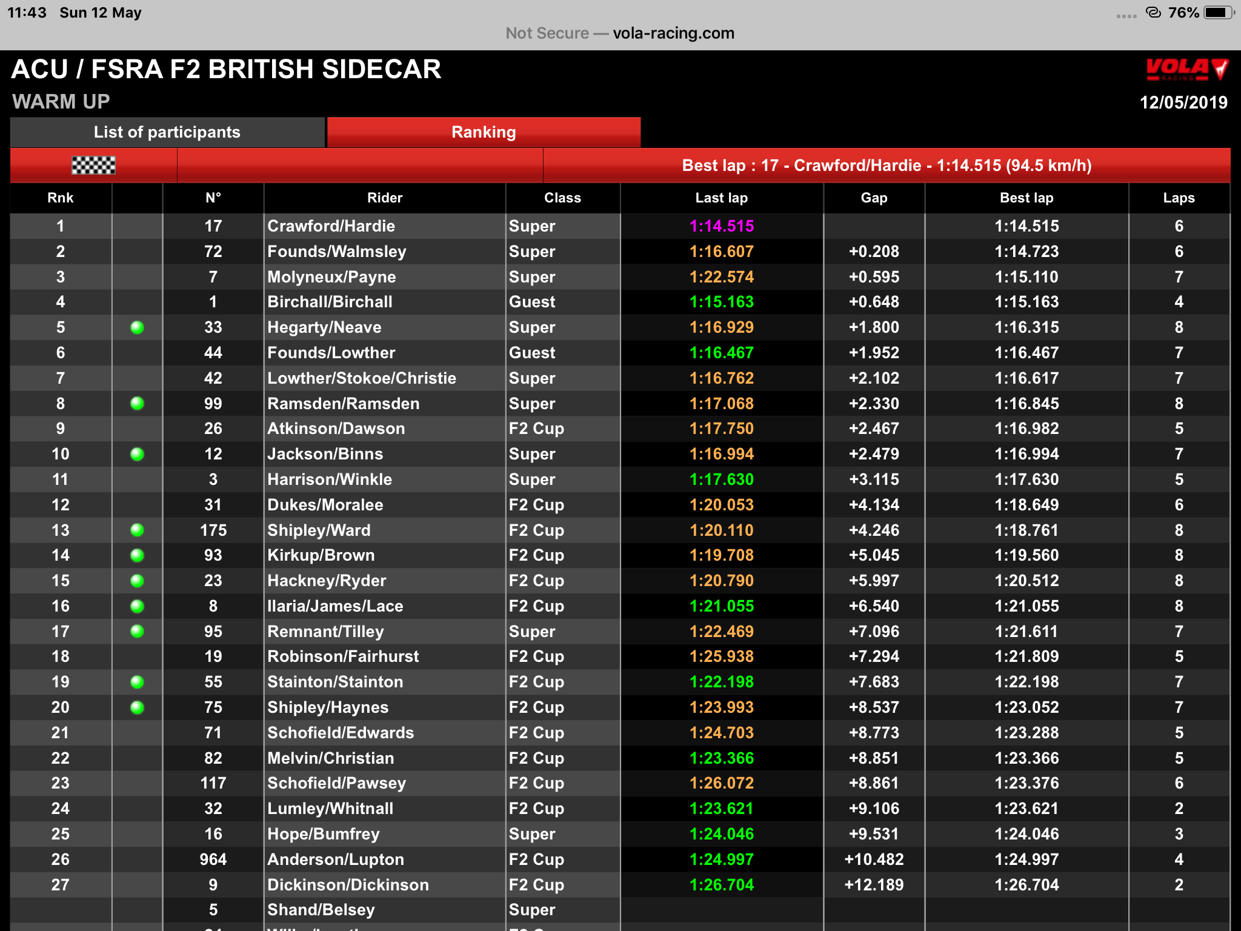This screenshot has height=931, width=1241.
Task: Click the Rider column header
Action: [x=385, y=198]
